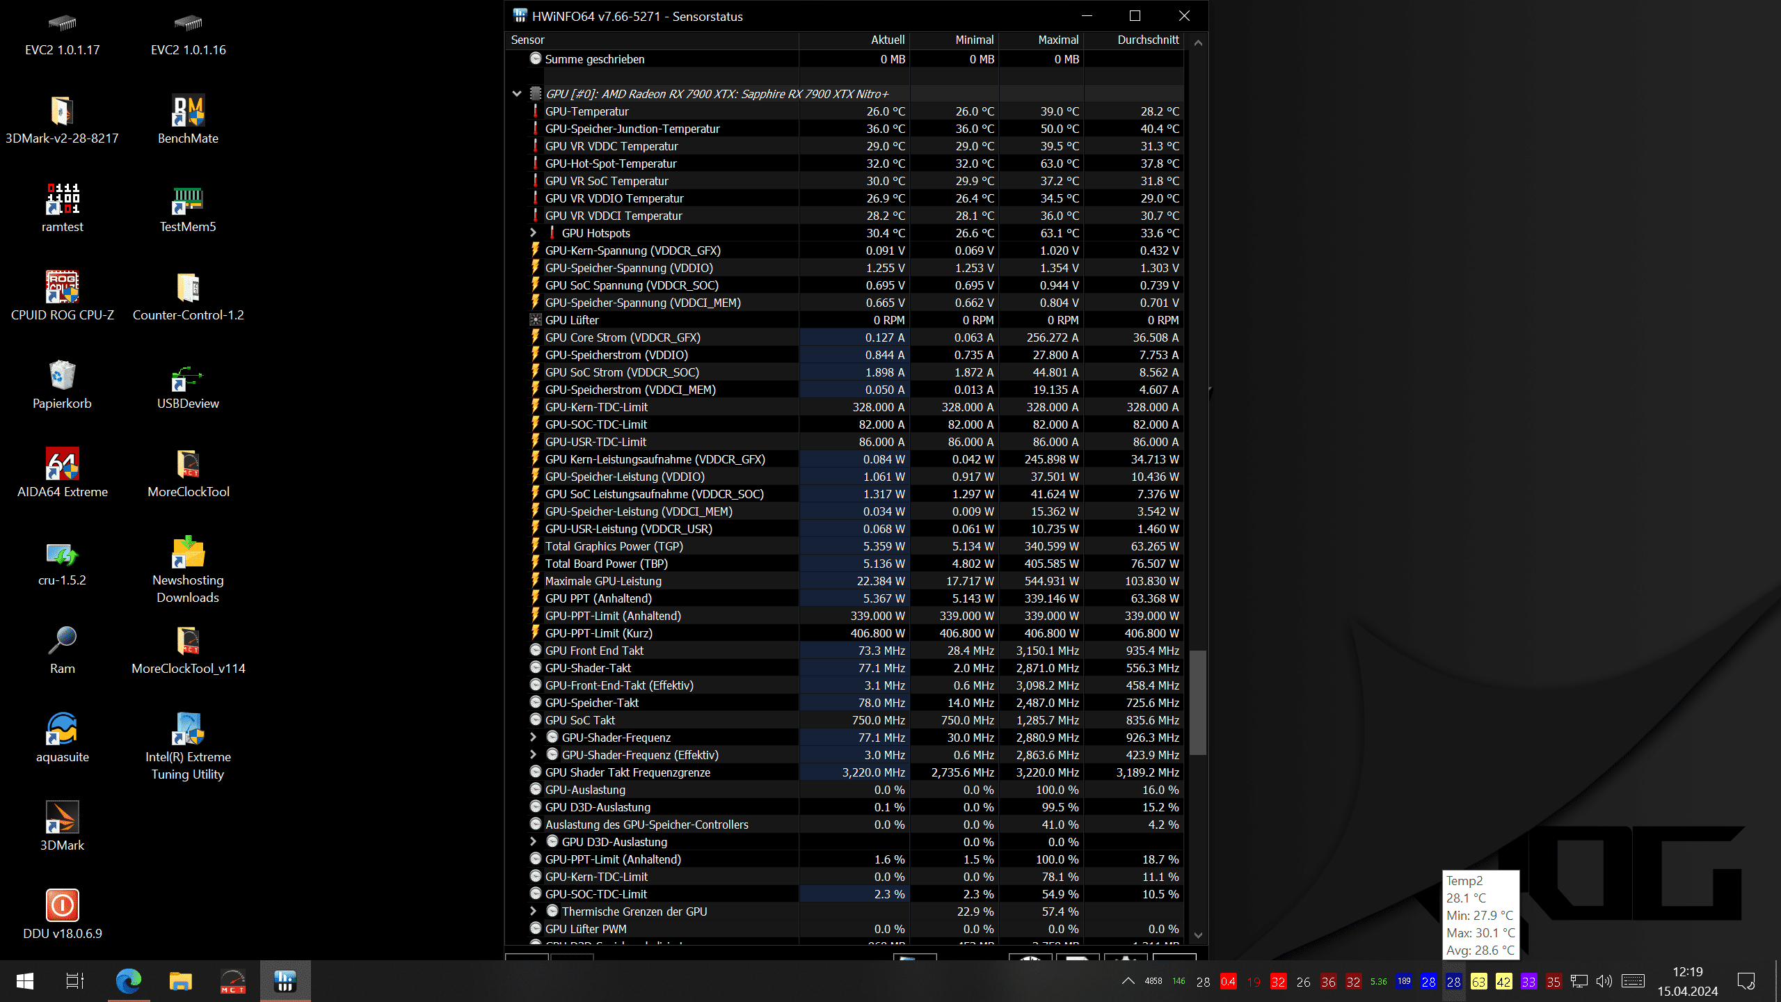Click the sensor list vertical scrollbar thumb

pos(1197,703)
